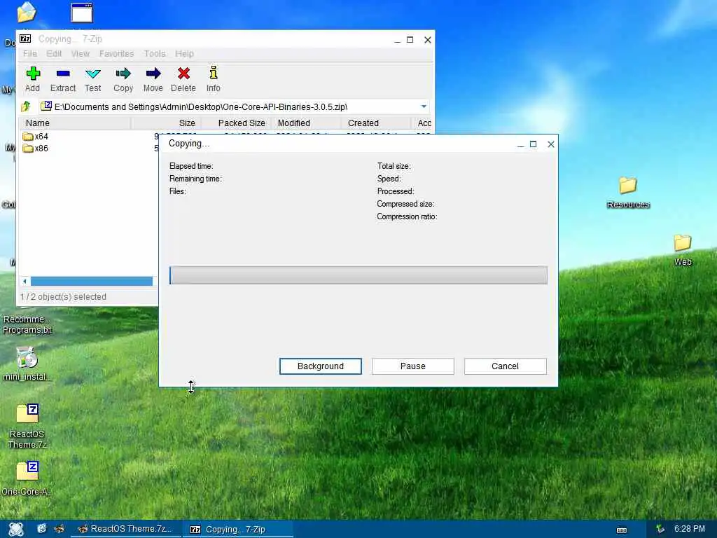Open the address path dropdown arrow

(424, 106)
